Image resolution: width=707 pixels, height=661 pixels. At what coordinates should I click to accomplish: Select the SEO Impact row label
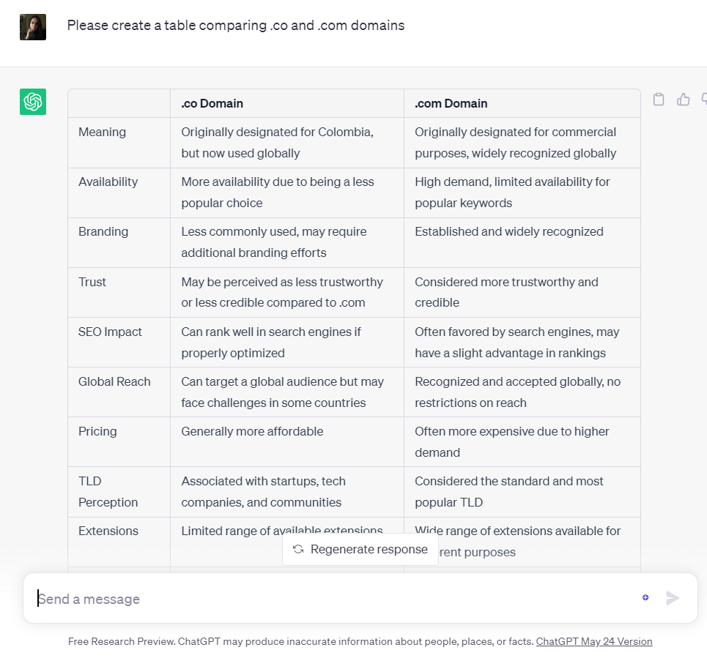[111, 332]
